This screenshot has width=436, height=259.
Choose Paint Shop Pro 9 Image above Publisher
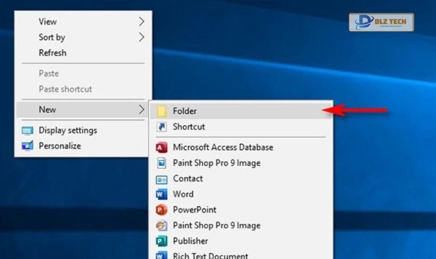point(216,226)
